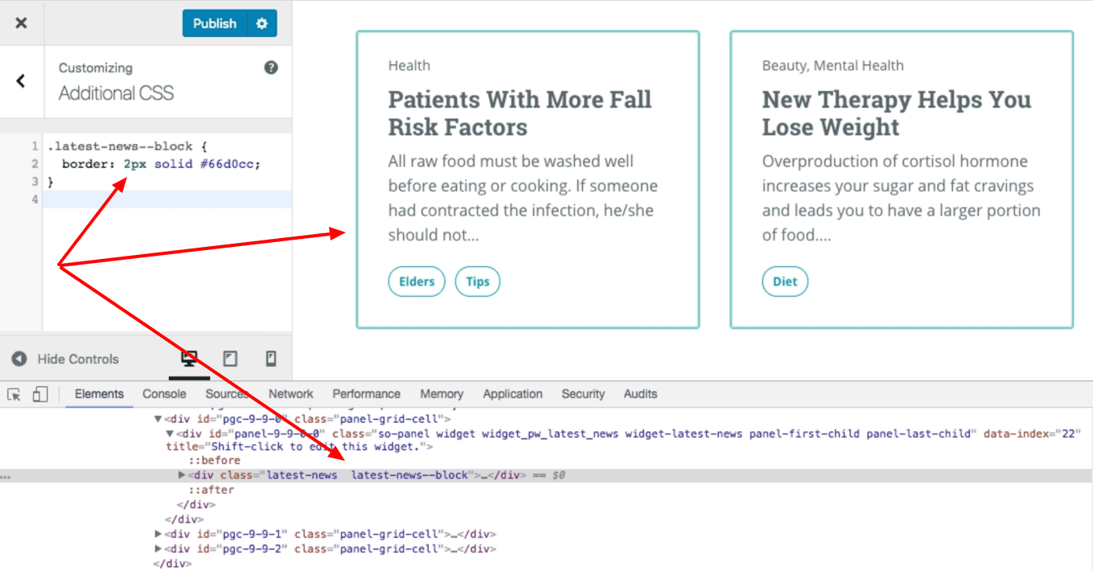This screenshot has width=1093, height=571.
Task: Open the help question mark icon
Action: click(x=271, y=68)
